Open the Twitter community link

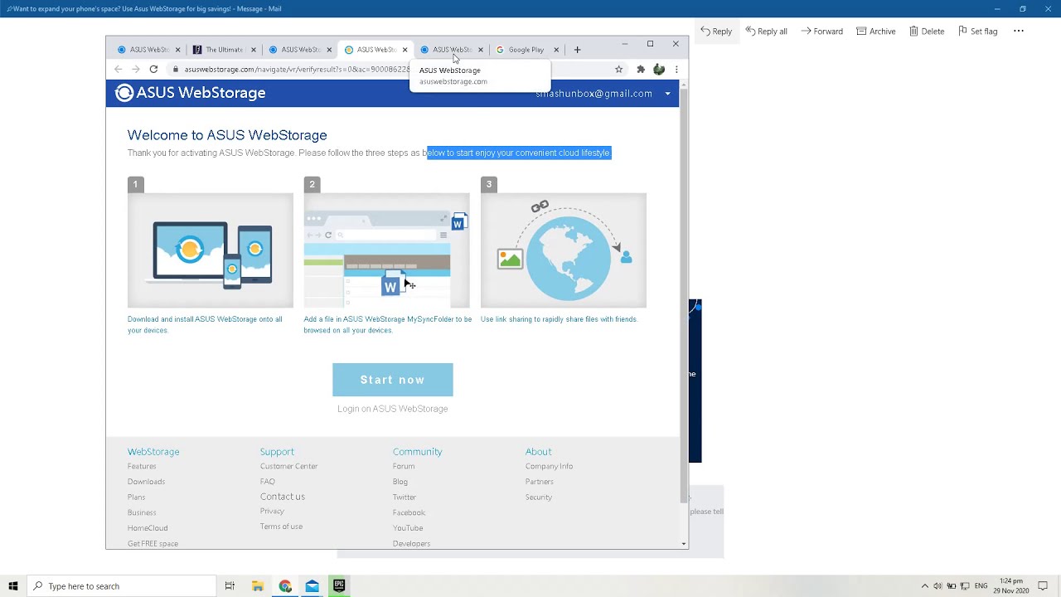pos(405,498)
